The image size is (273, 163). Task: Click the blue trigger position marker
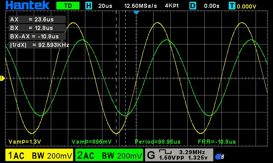point(136,13)
